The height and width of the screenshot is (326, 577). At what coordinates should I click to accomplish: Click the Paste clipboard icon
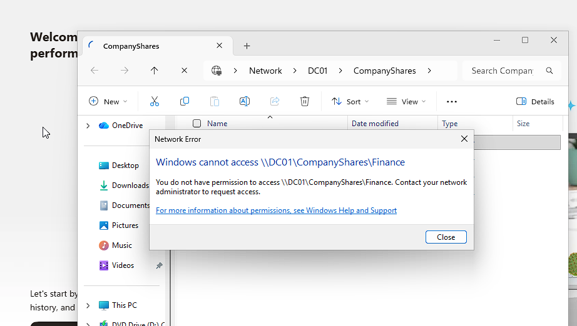click(215, 101)
